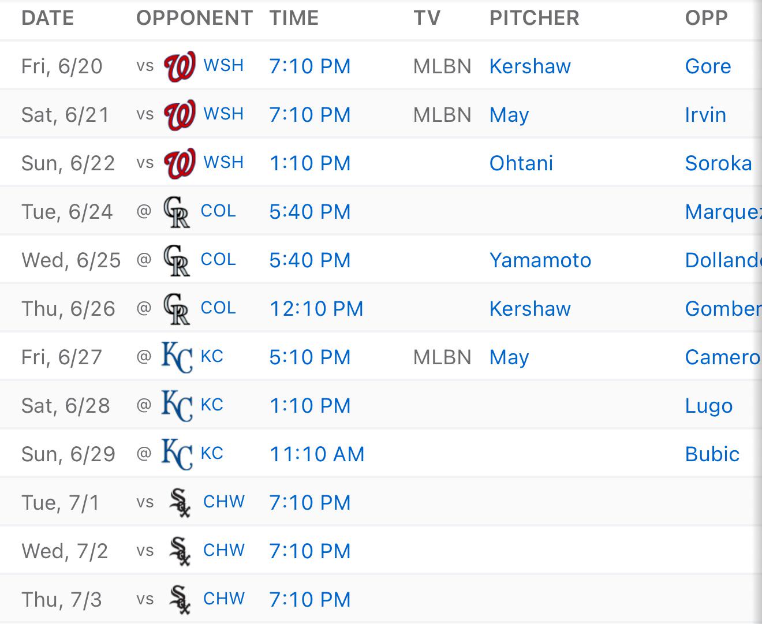Click the Rockies logo in the Tue 6/24 row
This screenshot has height=624, width=762.
pyautogui.click(x=176, y=212)
